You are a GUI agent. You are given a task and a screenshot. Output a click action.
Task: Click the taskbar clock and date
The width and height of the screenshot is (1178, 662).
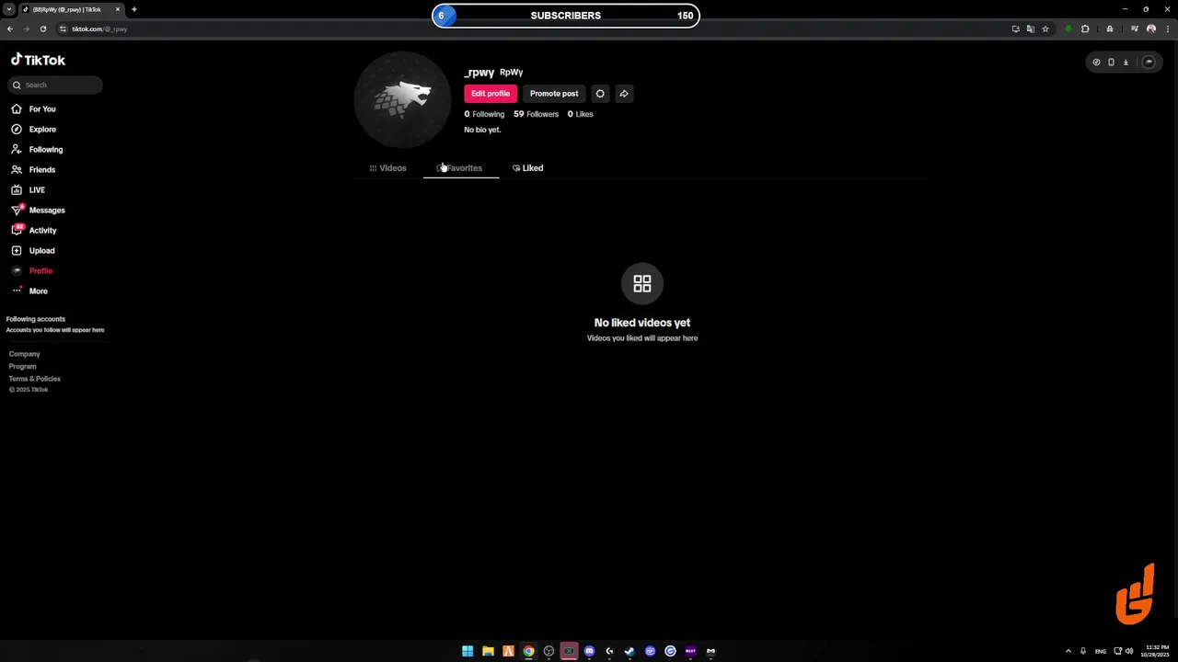(x=1156, y=651)
